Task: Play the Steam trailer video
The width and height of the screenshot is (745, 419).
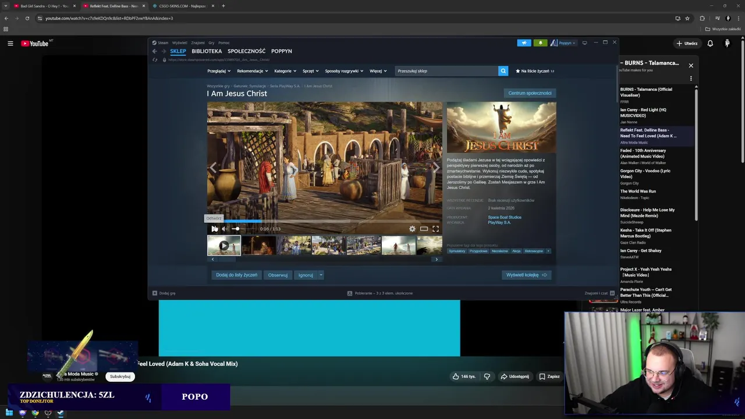Action: [215, 229]
